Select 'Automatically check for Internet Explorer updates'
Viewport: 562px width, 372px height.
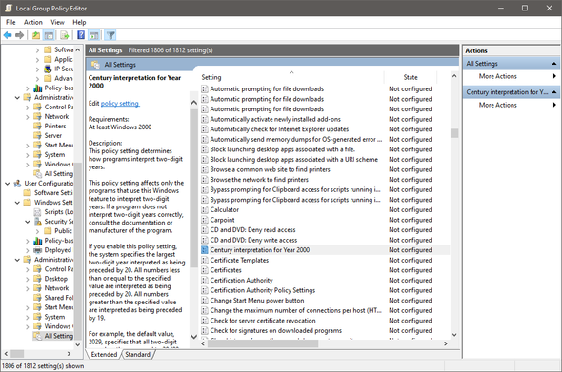(x=325, y=129)
